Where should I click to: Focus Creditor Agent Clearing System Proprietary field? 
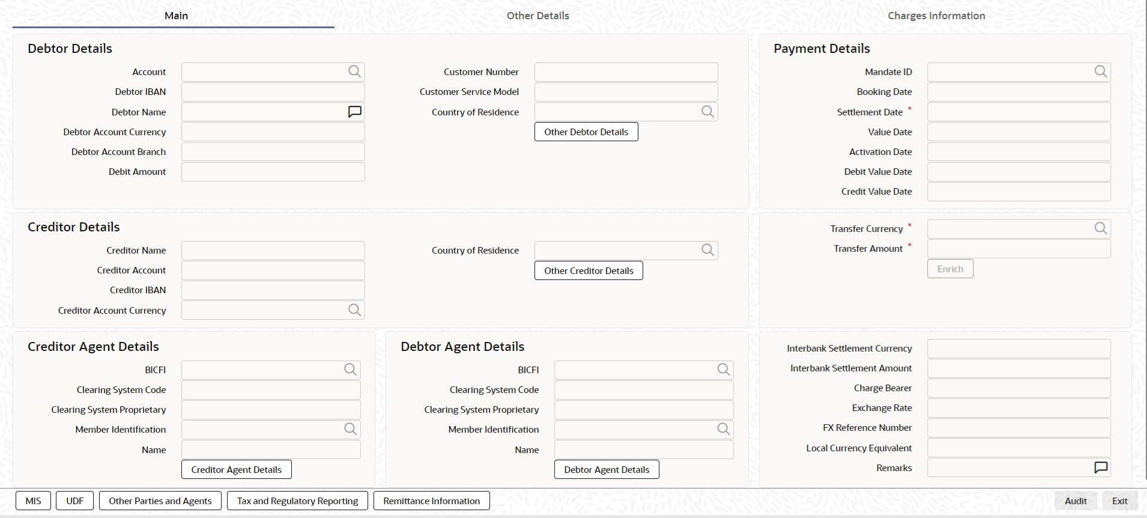[271, 410]
